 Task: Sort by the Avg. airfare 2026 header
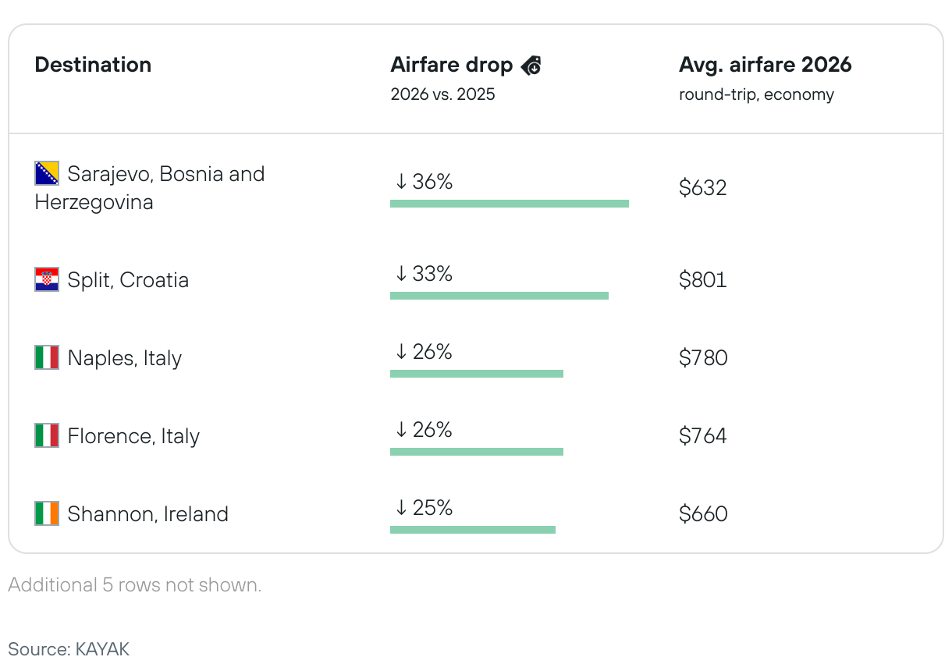(x=765, y=65)
